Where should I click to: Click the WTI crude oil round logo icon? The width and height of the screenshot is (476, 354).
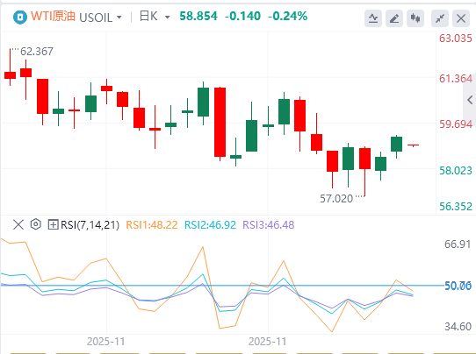pos(20,18)
